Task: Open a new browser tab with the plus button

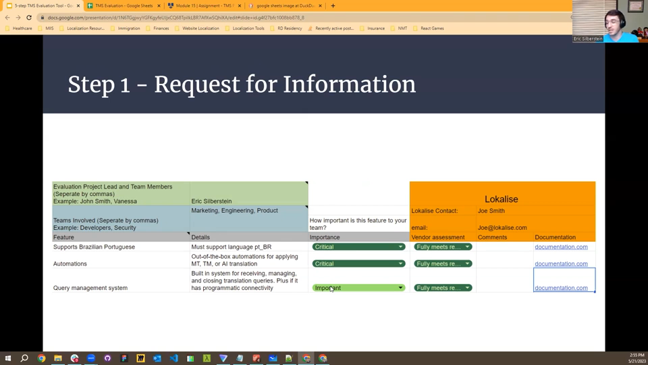Action: [333, 6]
